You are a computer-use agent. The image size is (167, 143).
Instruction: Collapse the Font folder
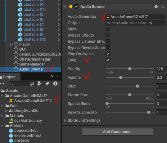coord(2,106)
